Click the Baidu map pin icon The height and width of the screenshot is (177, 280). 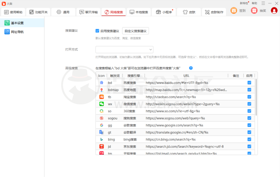pyautogui.click(x=101, y=90)
